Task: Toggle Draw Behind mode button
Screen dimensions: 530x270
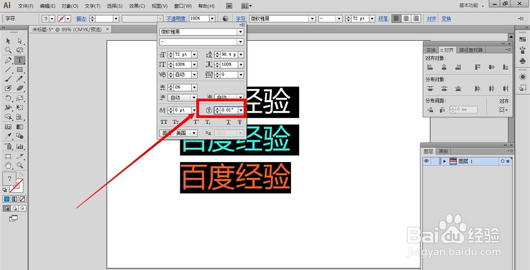Action: click(x=14, y=208)
